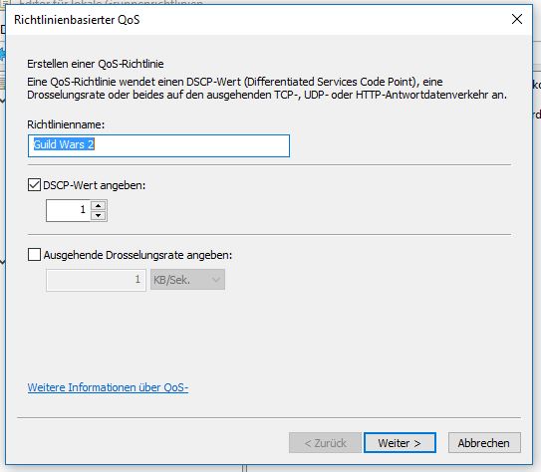Go forward with the Weiter > button
The width and height of the screenshot is (541, 472).
coord(400,443)
